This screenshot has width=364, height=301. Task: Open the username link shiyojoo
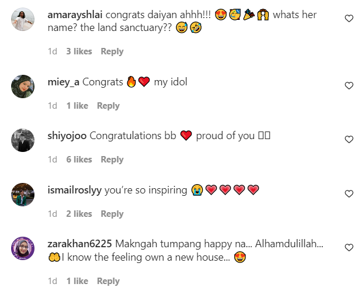tap(67, 136)
